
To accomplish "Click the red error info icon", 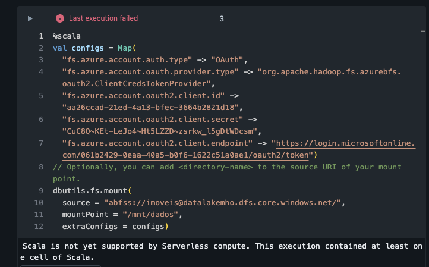I will point(59,18).
